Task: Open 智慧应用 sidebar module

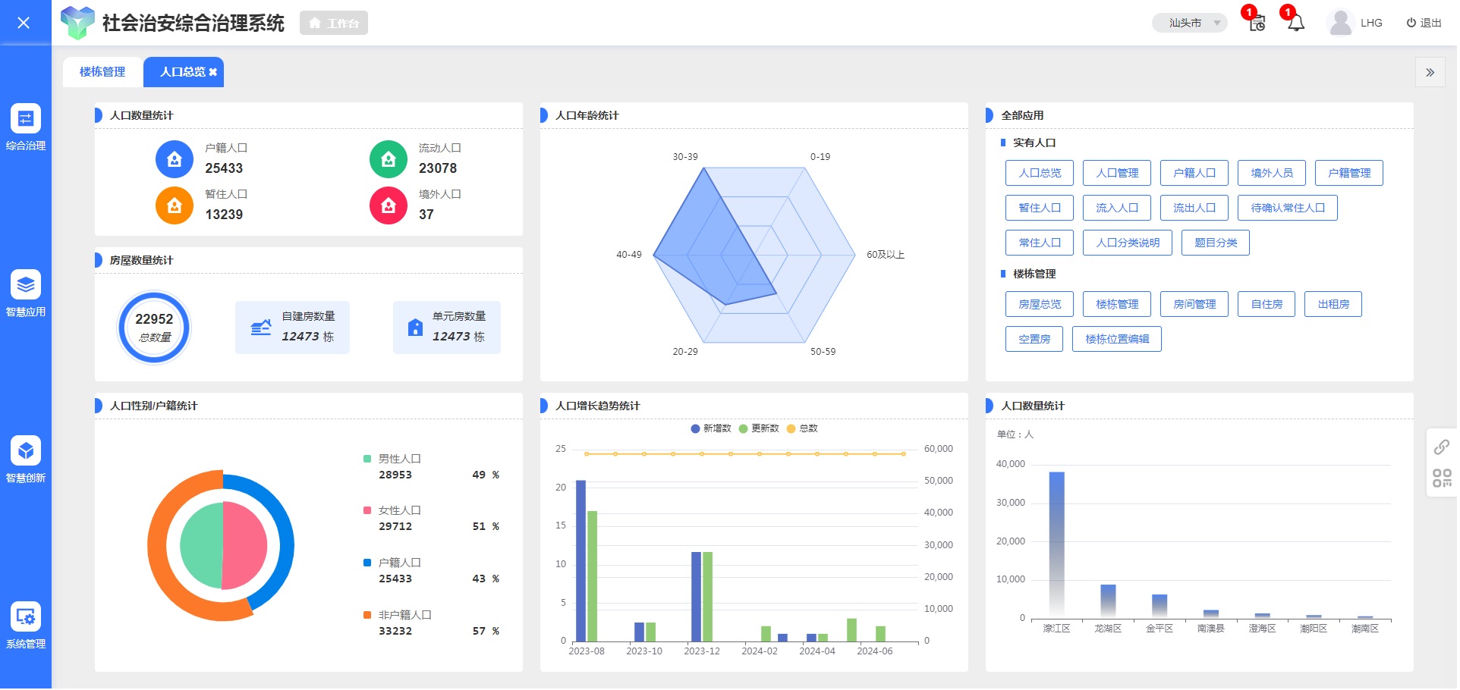Action: 26,293
